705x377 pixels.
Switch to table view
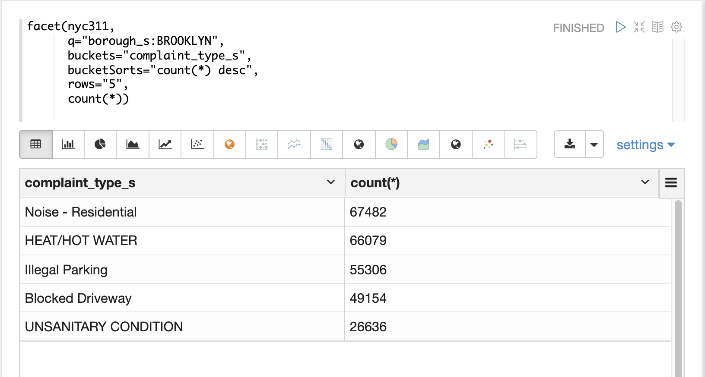(x=36, y=145)
